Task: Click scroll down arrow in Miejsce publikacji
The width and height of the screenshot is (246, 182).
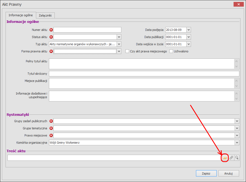Action: [x=236, y=86]
